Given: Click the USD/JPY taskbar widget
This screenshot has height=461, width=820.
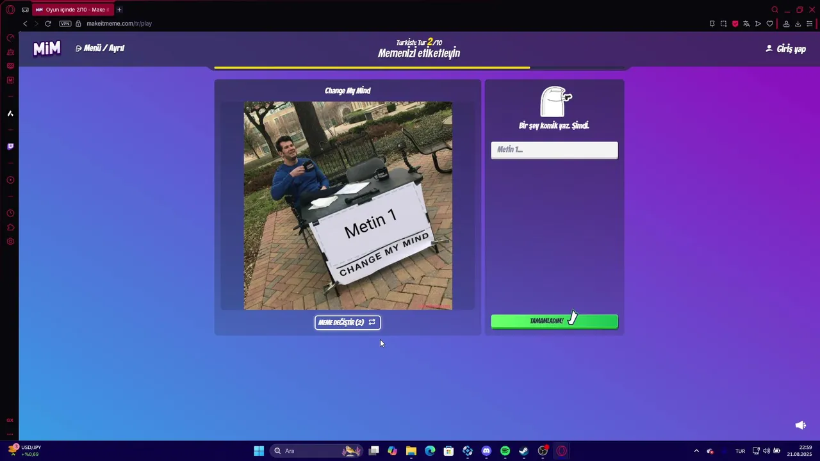Looking at the screenshot, I should point(24,451).
